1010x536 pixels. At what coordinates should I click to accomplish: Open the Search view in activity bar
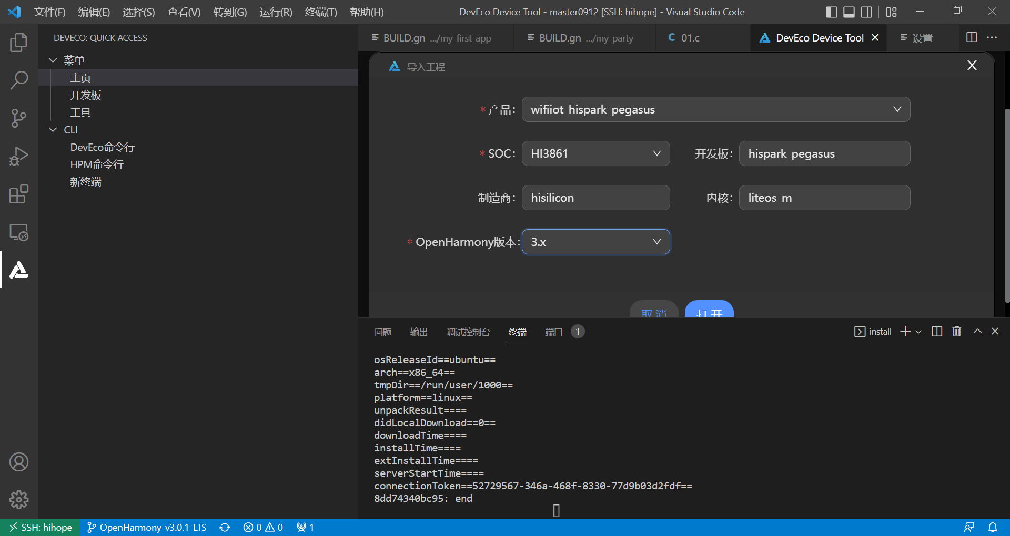click(x=19, y=80)
